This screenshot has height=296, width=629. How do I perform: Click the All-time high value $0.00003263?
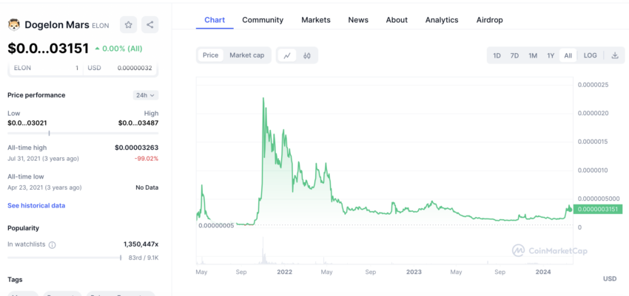pyautogui.click(x=136, y=148)
